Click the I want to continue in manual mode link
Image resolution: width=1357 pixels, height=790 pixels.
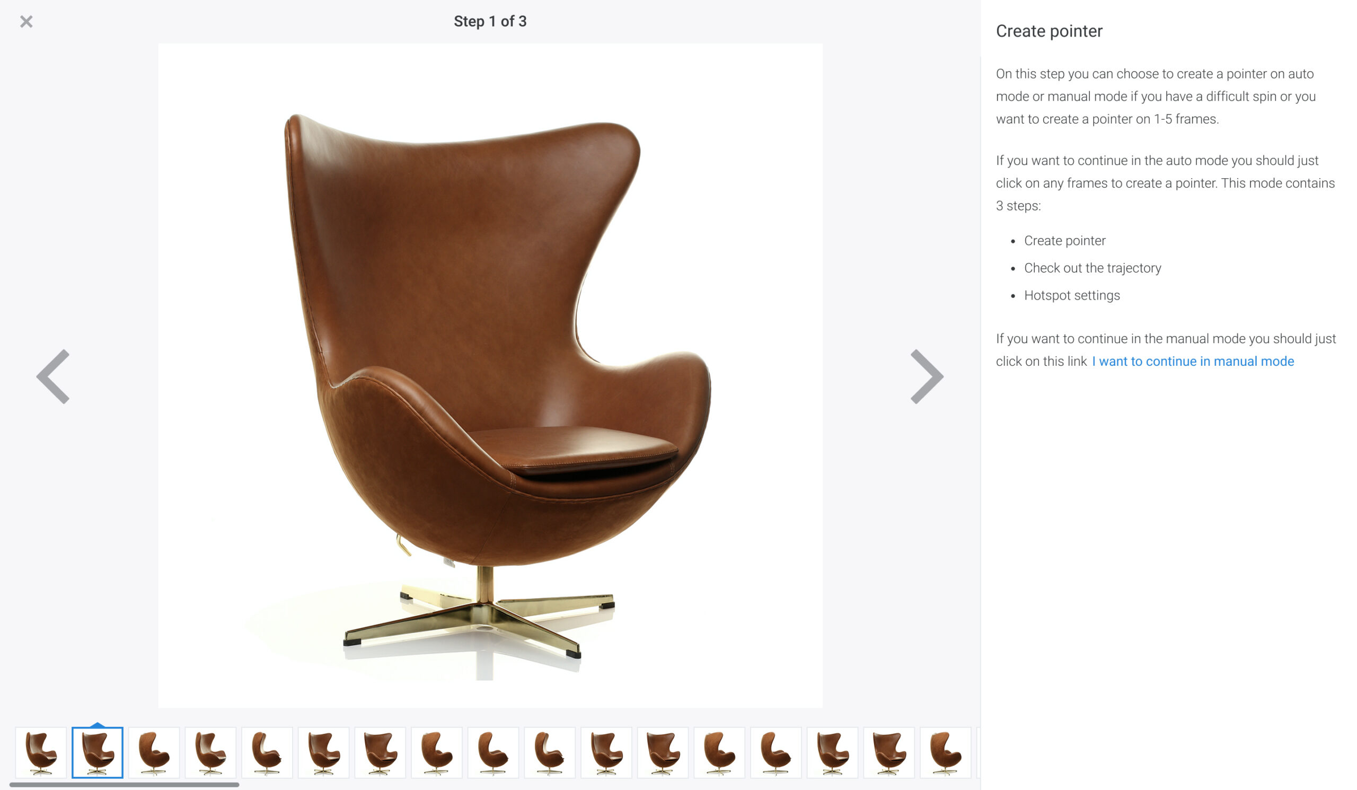(x=1193, y=362)
